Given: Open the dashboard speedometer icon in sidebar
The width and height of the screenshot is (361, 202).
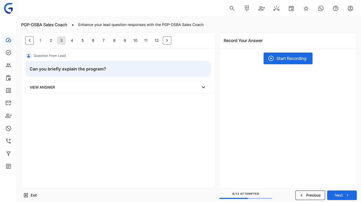Looking at the screenshot, I should point(9,40).
